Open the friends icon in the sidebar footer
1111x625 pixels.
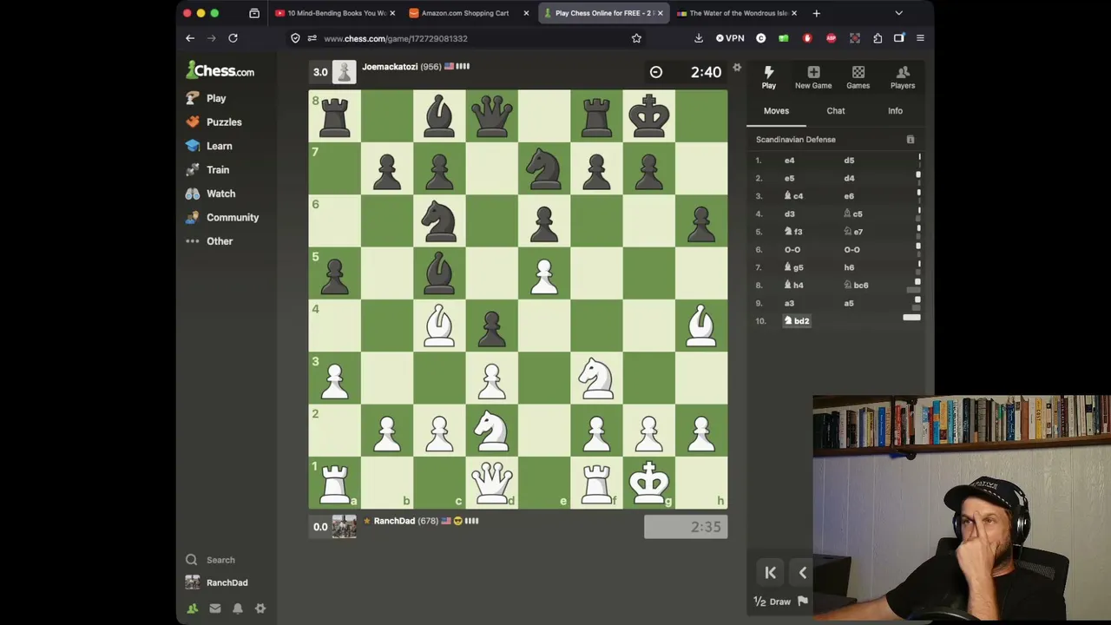[x=193, y=609]
